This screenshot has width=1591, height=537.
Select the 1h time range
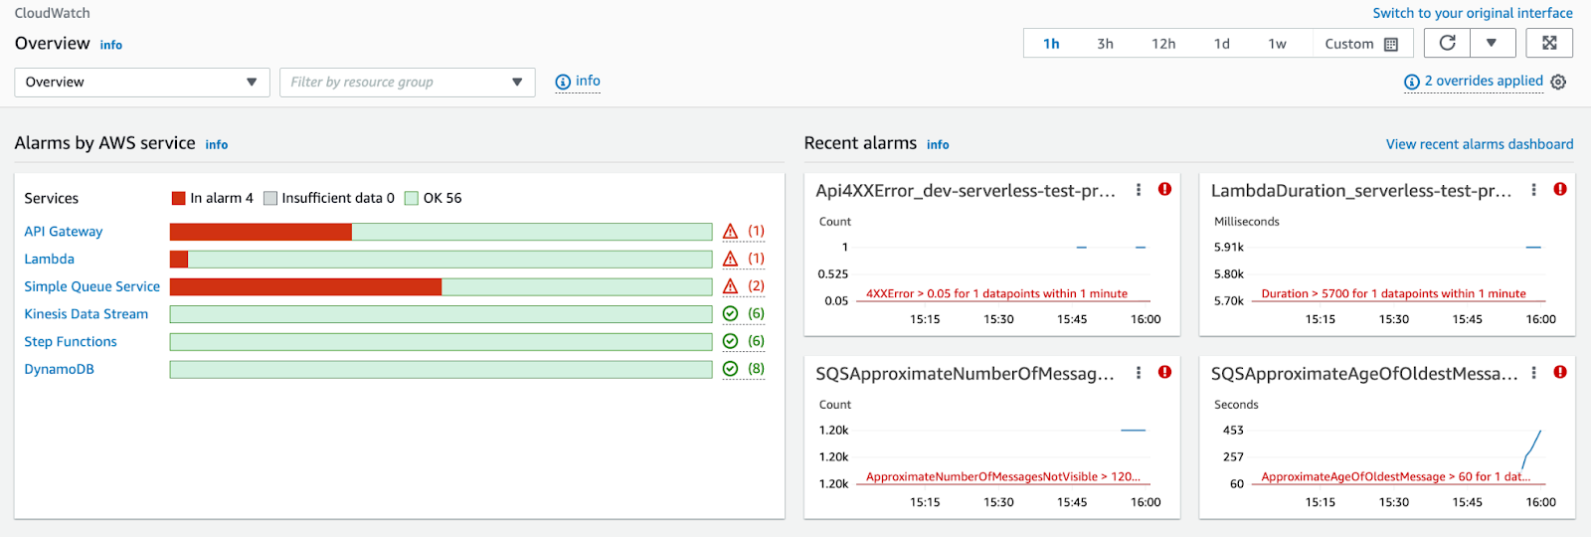(x=1051, y=44)
